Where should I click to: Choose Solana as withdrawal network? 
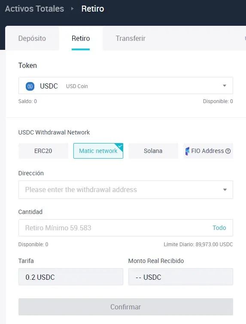click(153, 151)
